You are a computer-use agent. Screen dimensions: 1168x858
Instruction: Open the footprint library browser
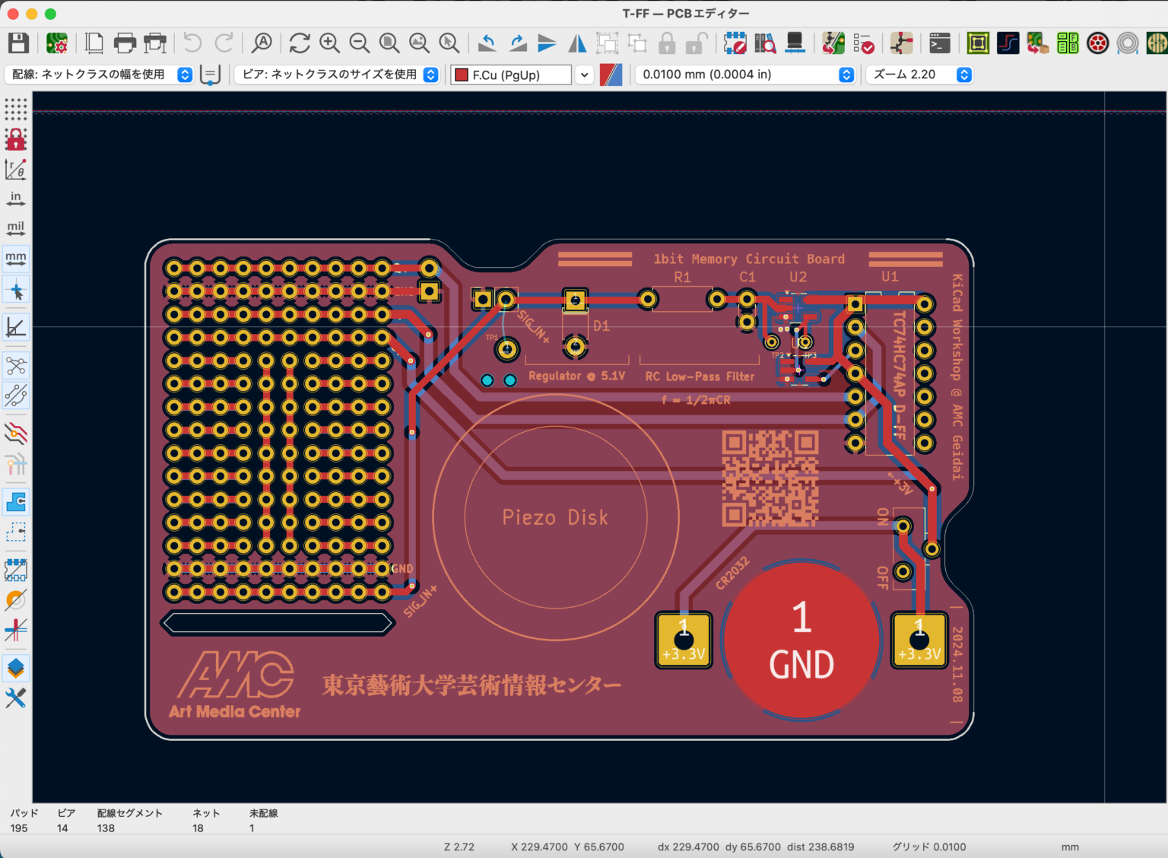[765, 43]
